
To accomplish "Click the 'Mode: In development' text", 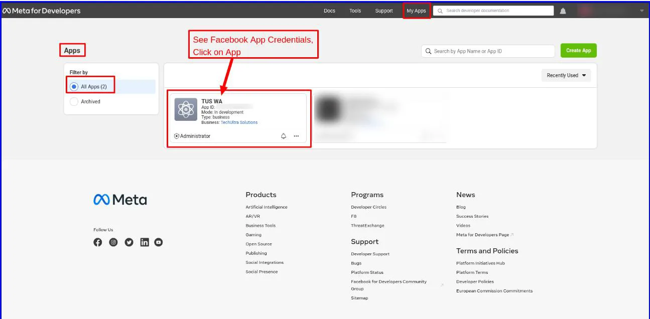I will (222, 112).
